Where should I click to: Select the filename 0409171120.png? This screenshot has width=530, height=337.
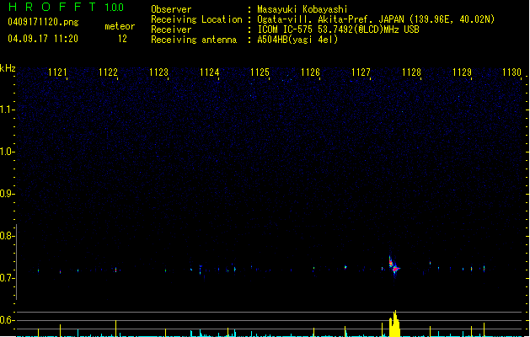[43, 22]
